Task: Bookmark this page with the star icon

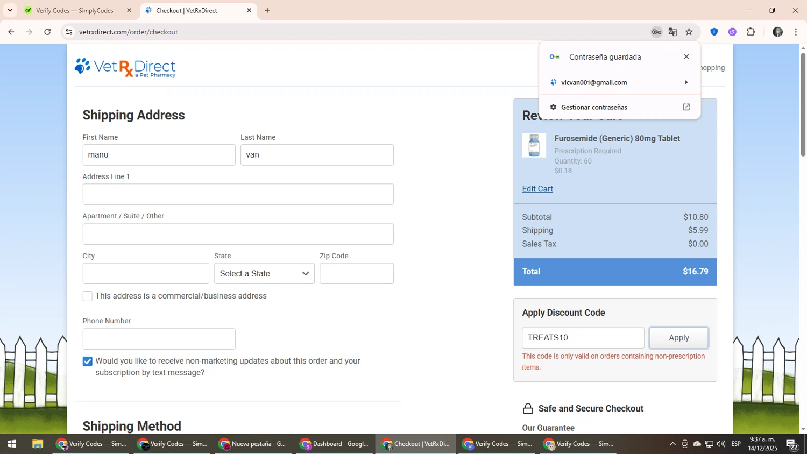Action: pos(689,32)
